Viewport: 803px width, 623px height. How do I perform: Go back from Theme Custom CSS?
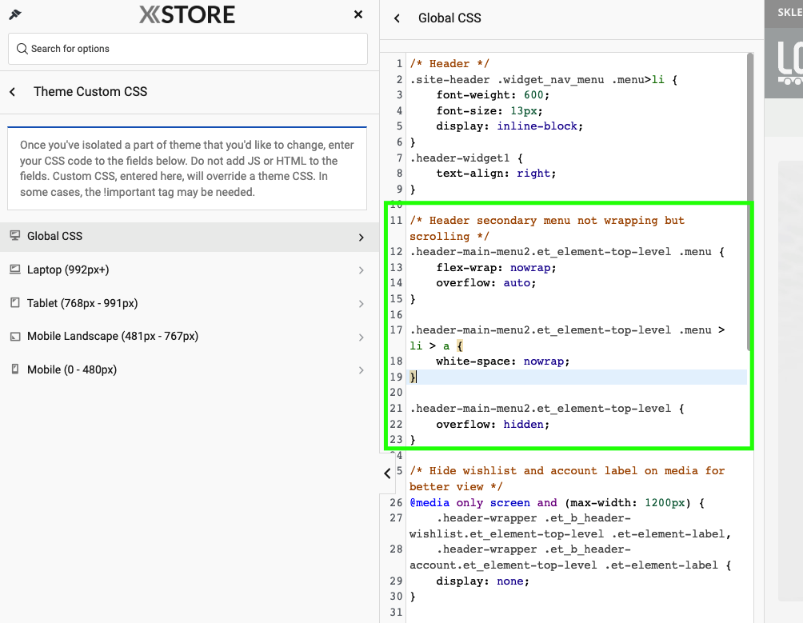[13, 92]
